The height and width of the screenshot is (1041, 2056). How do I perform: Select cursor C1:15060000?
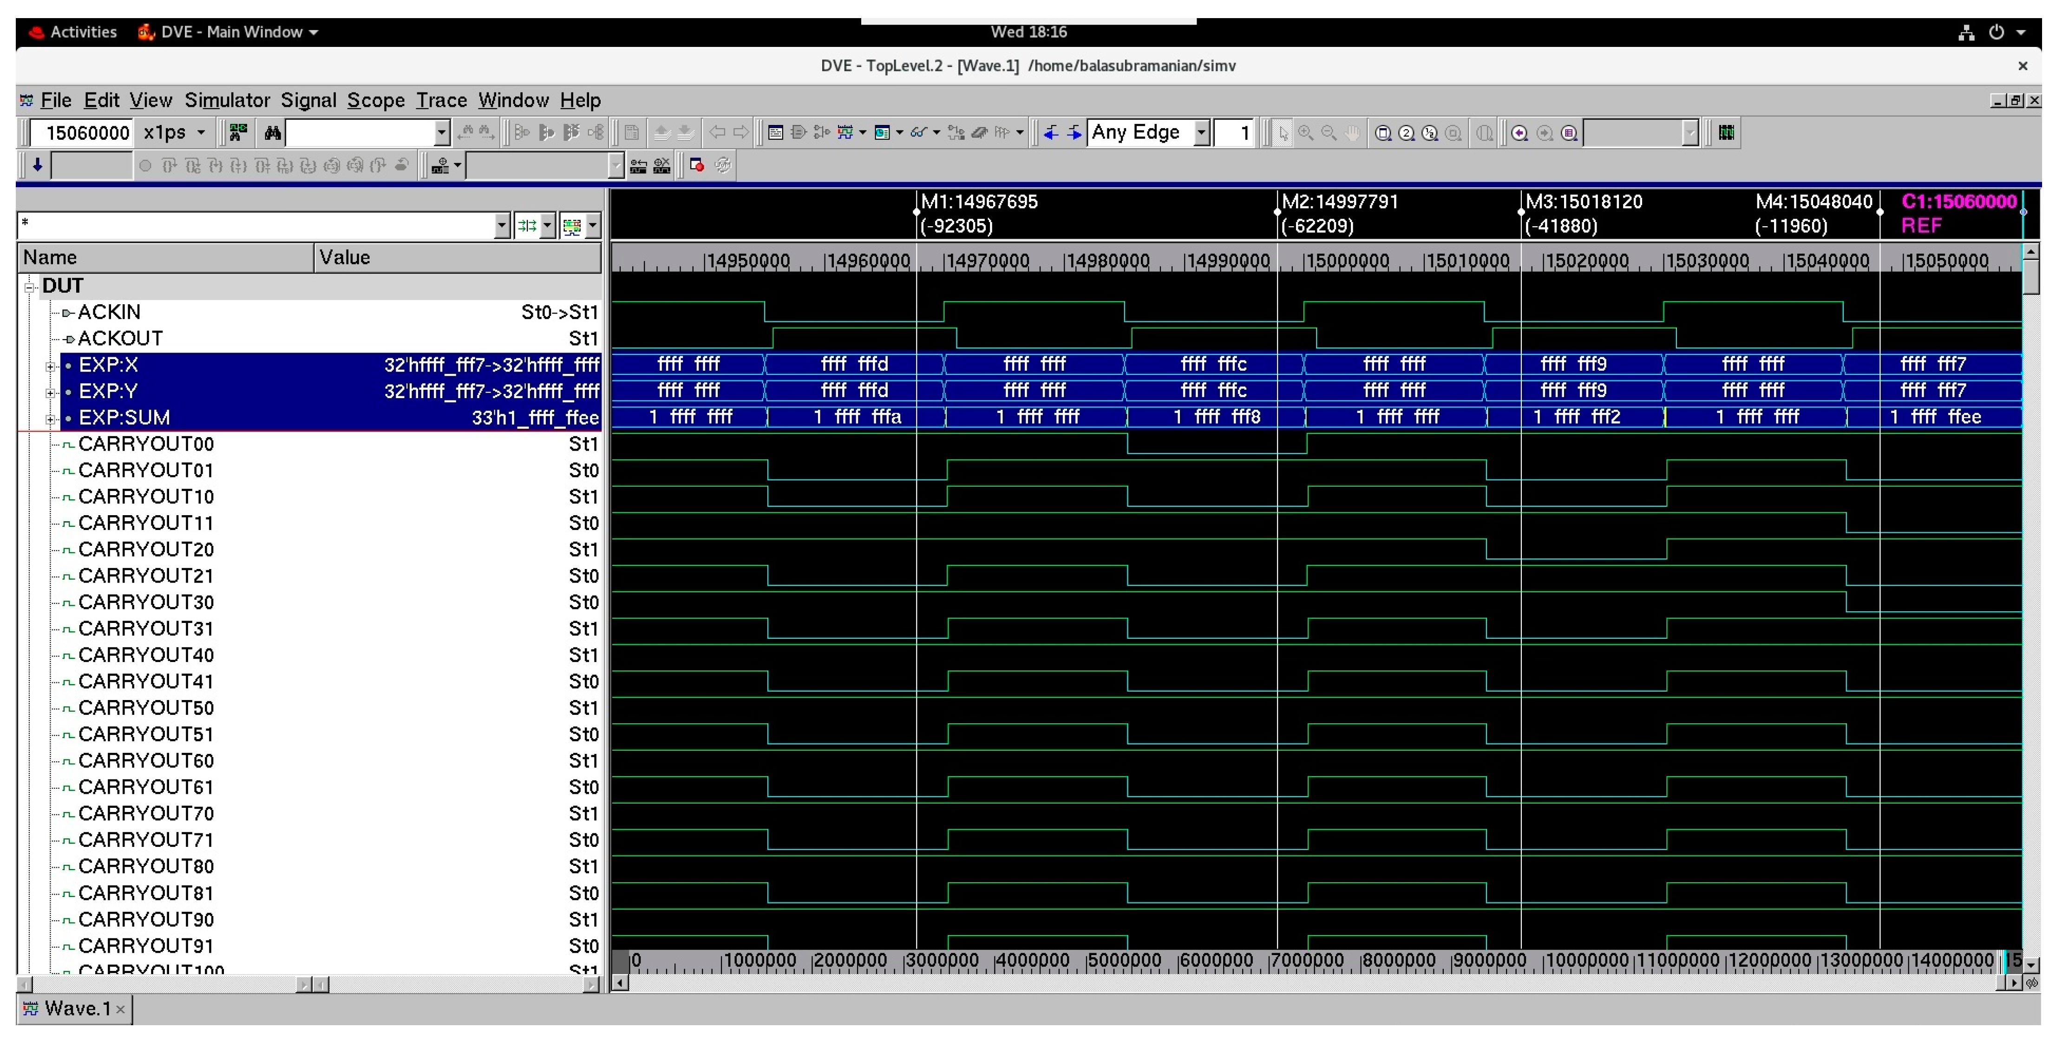point(1959,201)
